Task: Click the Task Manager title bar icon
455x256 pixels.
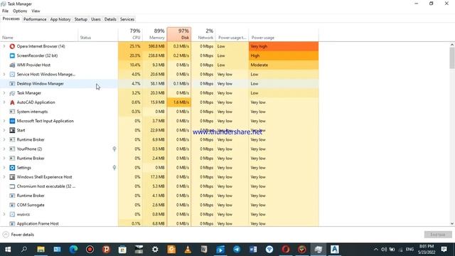Action: [4, 4]
